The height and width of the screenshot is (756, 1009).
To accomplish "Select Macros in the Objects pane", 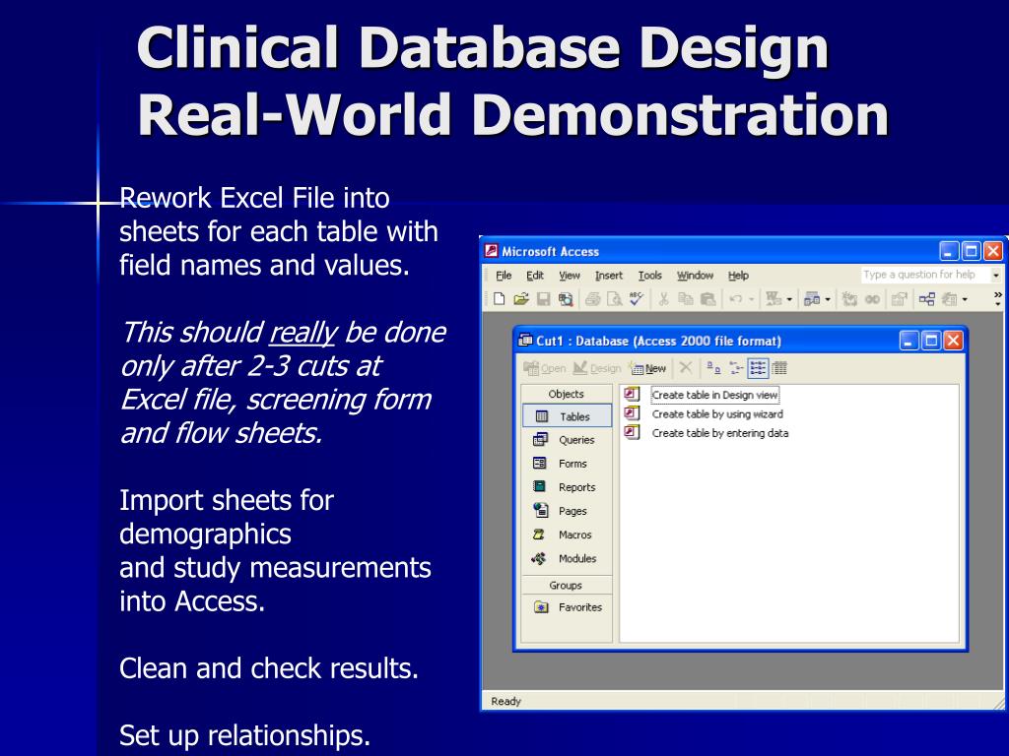I will [x=567, y=535].
